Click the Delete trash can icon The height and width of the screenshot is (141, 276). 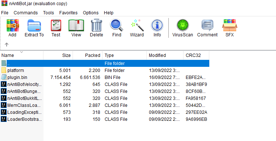click(97, 25)
